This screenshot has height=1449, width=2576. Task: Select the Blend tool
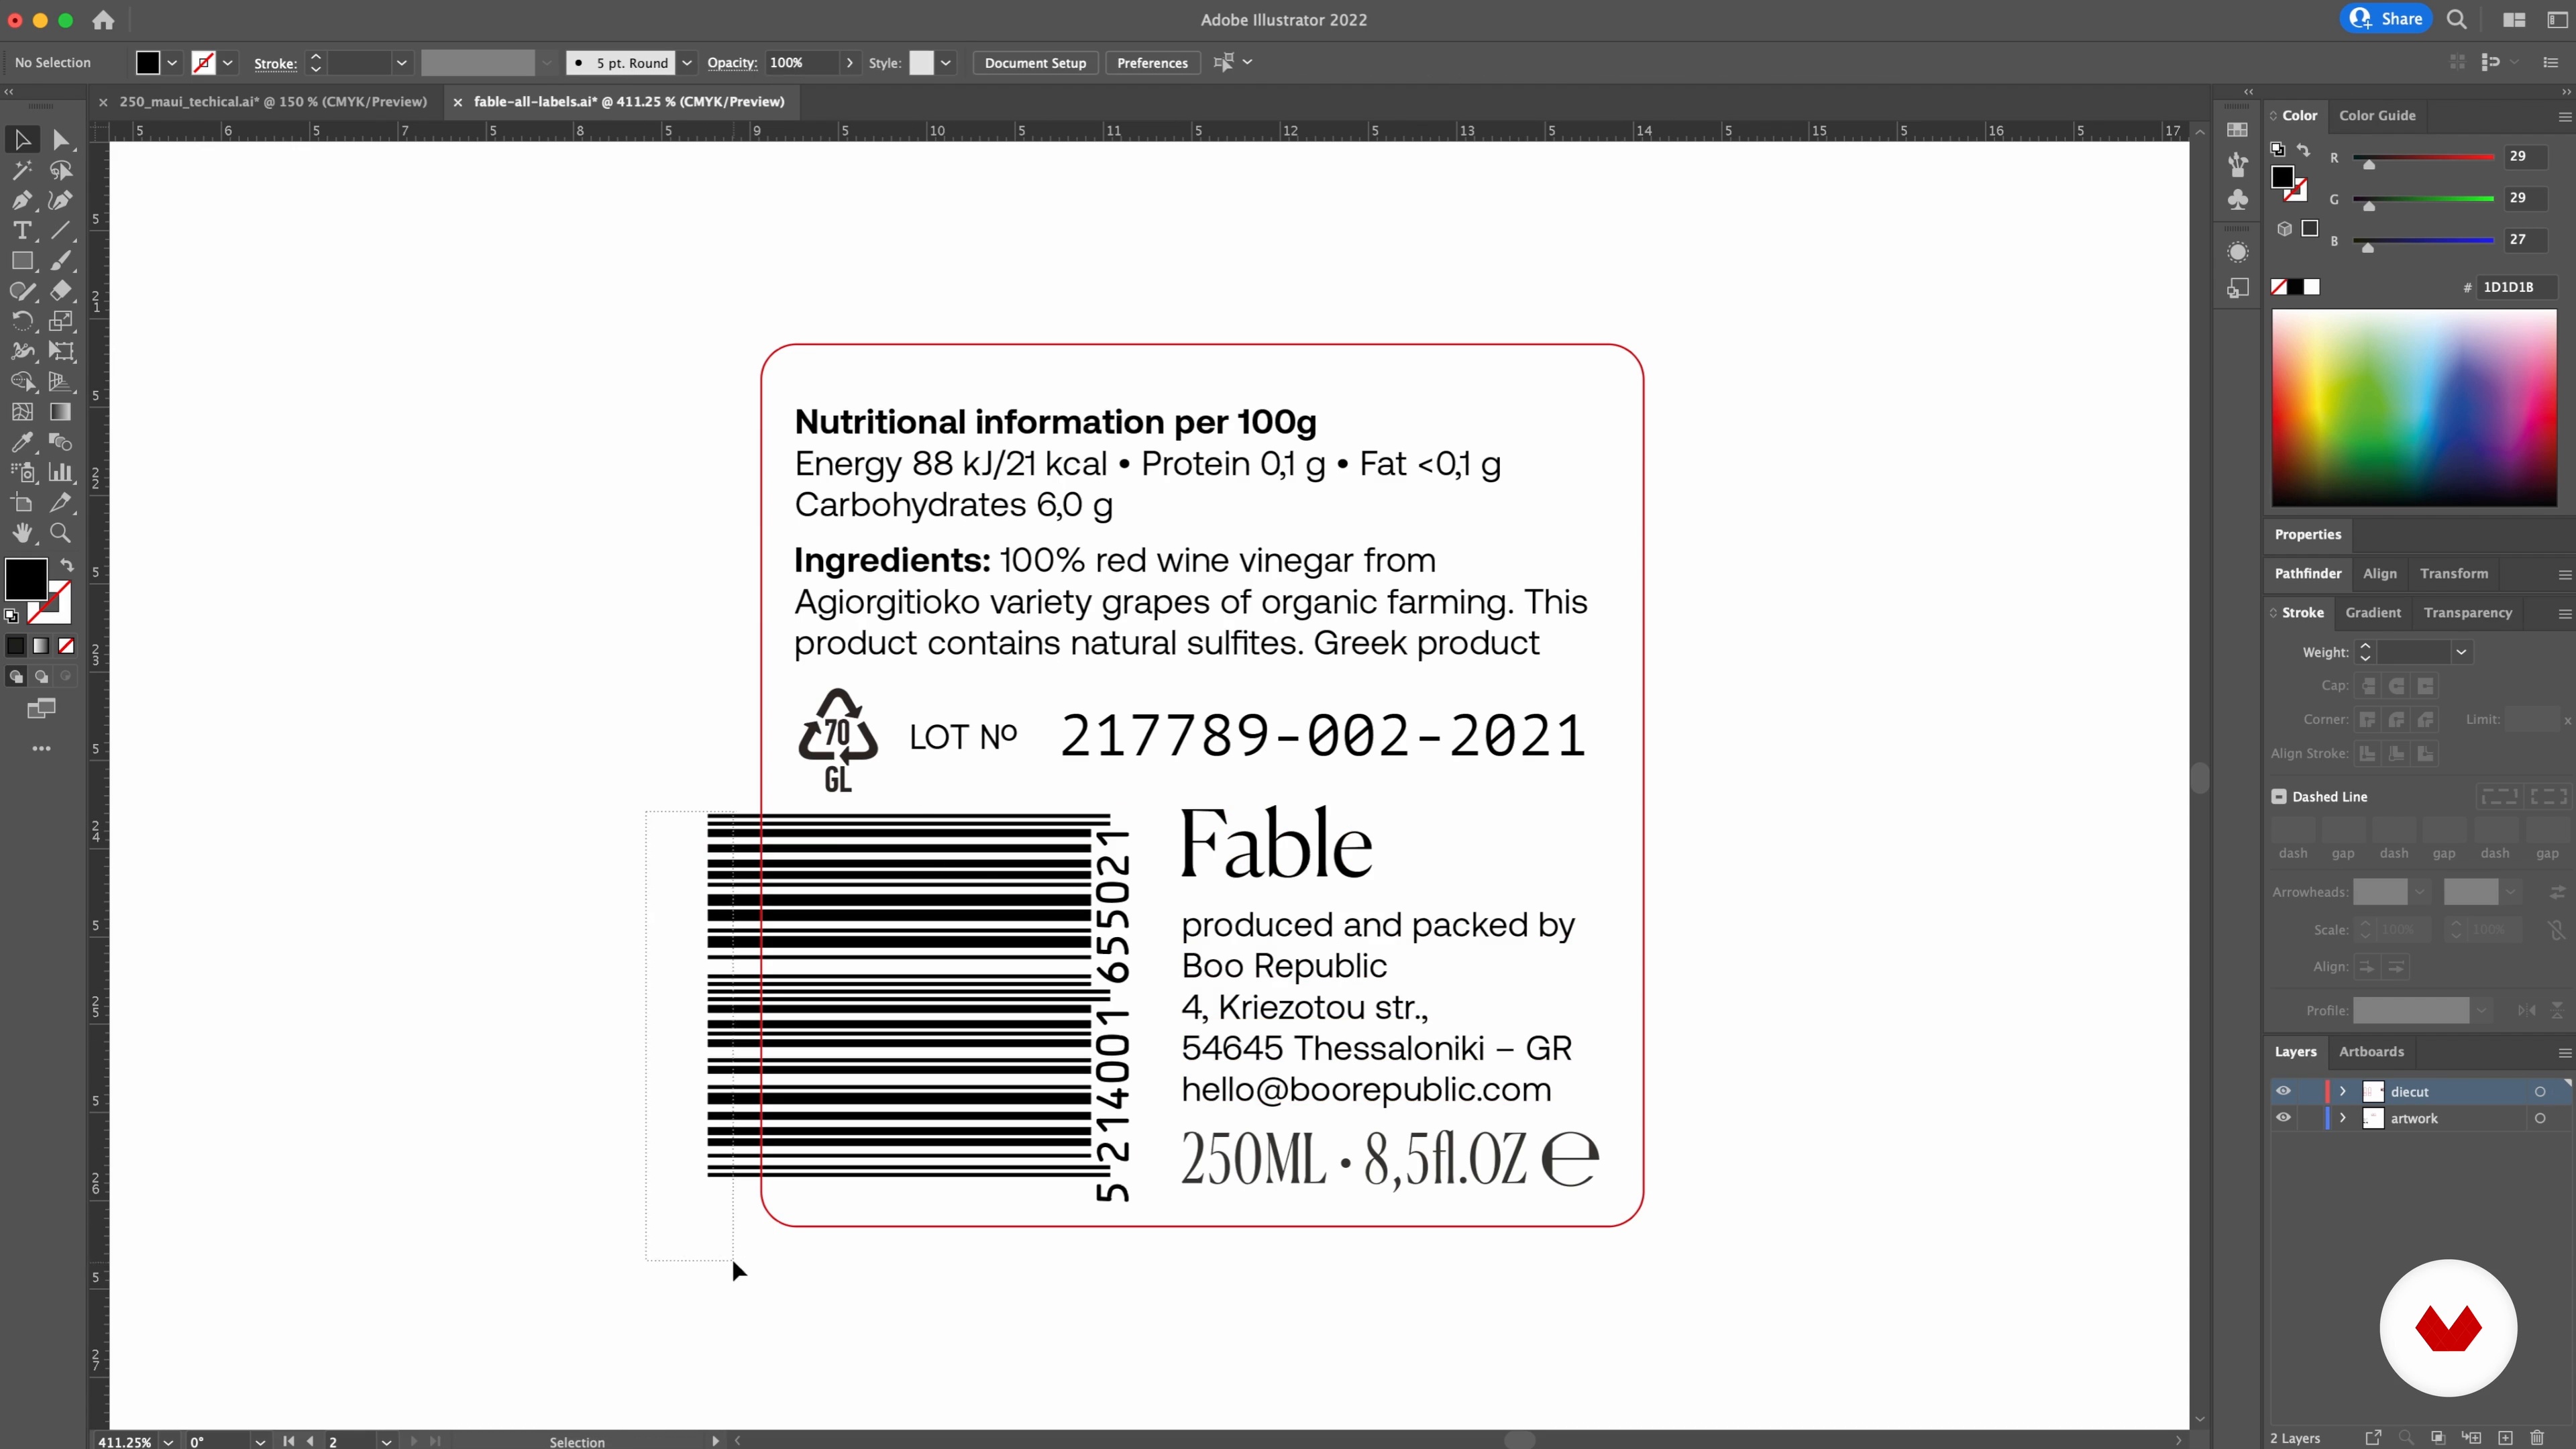61,442
